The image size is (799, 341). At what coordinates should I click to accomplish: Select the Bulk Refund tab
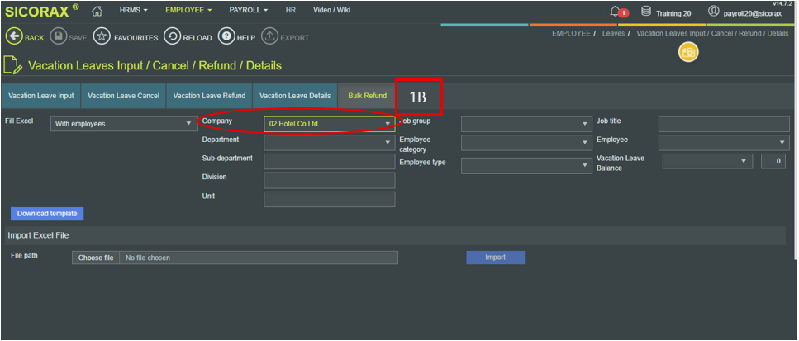[x=368, y=96]
